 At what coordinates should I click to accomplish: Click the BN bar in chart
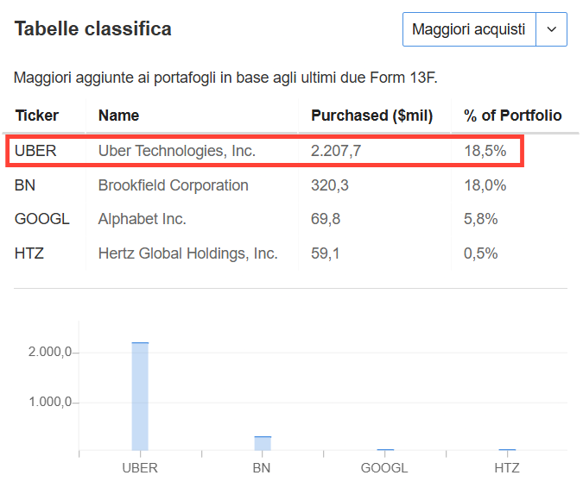pos(263,443)
